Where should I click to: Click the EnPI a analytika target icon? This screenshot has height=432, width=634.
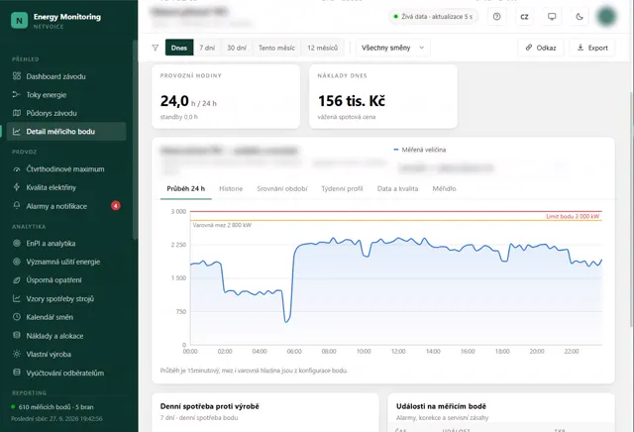[x=17, y=243]
